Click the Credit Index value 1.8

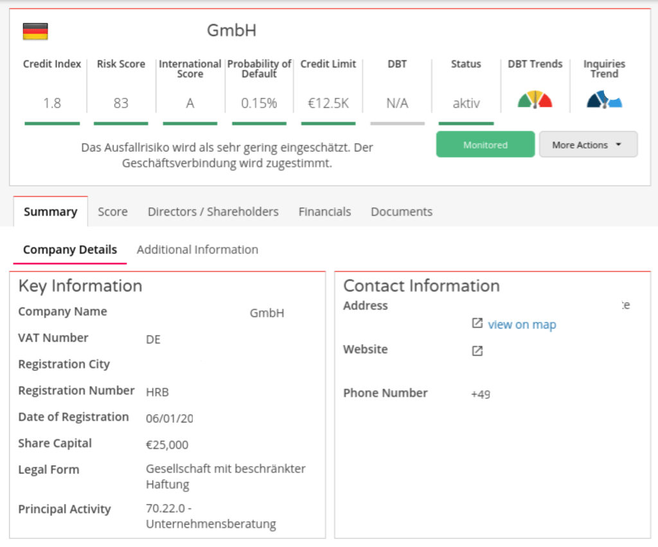point(52,103)
